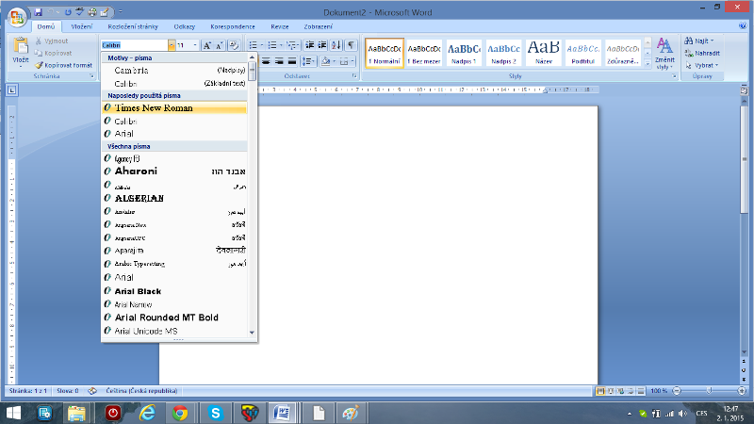Viewport: 754px width, 424px height.
Task: Decrease font size with shrink font icon
Action: (x=220, y=45)
